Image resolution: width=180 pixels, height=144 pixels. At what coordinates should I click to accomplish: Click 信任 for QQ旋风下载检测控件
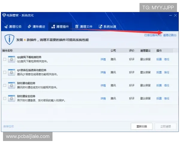pos(166,59)
